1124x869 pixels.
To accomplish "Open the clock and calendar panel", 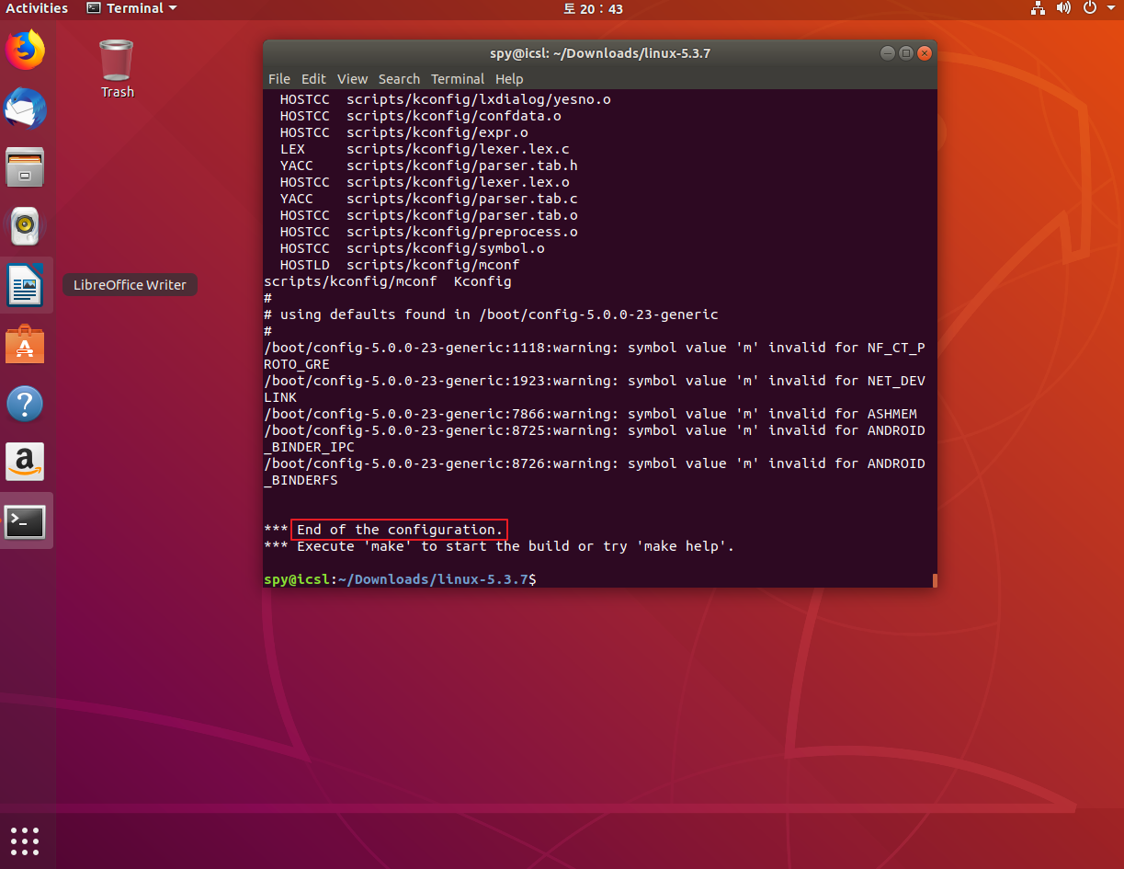I will tap(593, 8).
